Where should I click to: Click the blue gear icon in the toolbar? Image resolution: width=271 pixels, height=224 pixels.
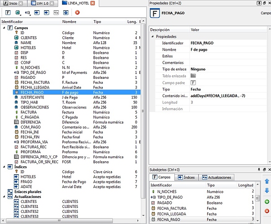[x=66, y=12]
